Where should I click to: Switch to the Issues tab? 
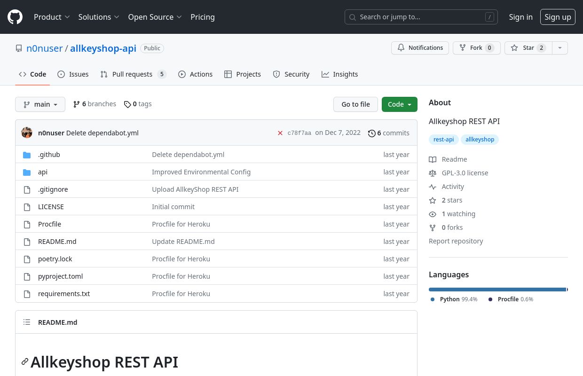click(73, 74)
